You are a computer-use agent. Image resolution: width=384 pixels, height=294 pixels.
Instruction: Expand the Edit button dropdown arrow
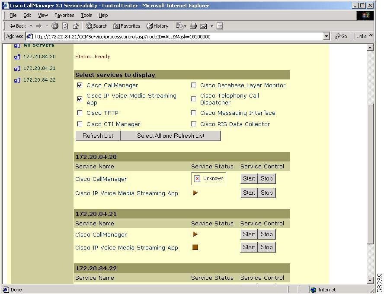pyautogui.click(x=211, y=26)
